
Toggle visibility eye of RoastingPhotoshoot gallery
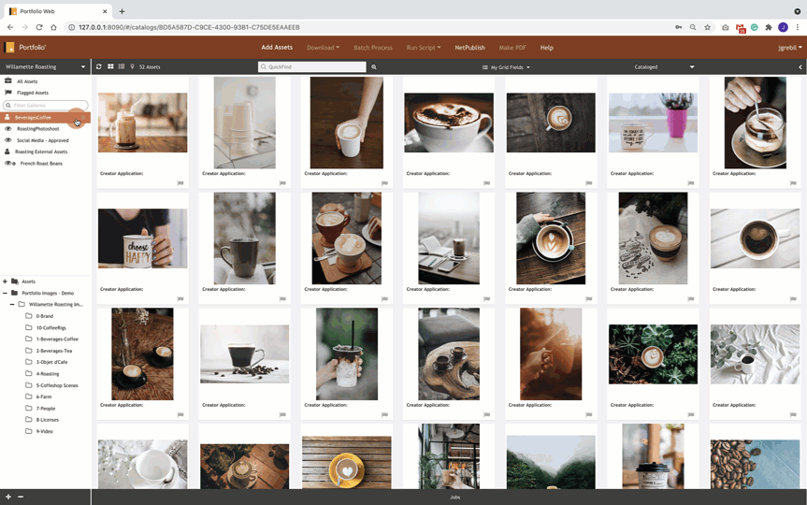7,129
